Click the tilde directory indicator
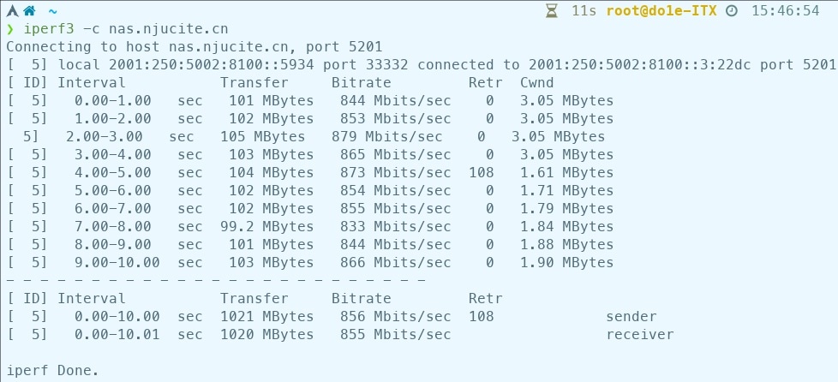Viewport: 838px width, 382px height. [53, 10]
